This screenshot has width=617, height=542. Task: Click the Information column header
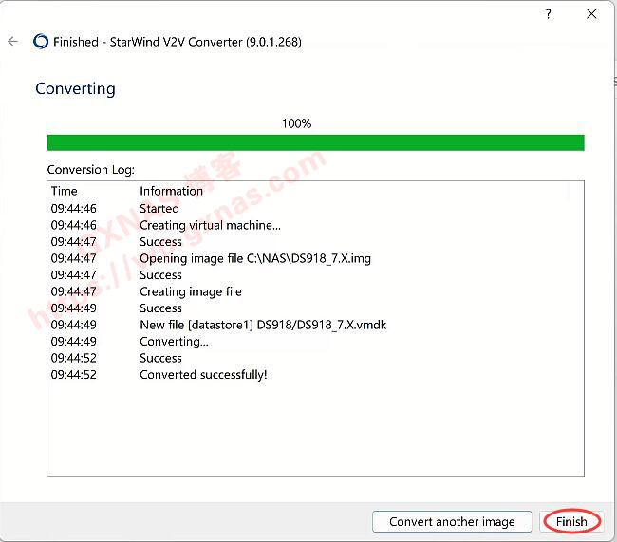point(171,191)
